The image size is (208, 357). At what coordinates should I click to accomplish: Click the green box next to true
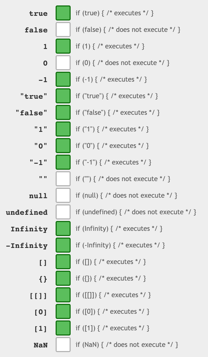[x=63, y=13]
